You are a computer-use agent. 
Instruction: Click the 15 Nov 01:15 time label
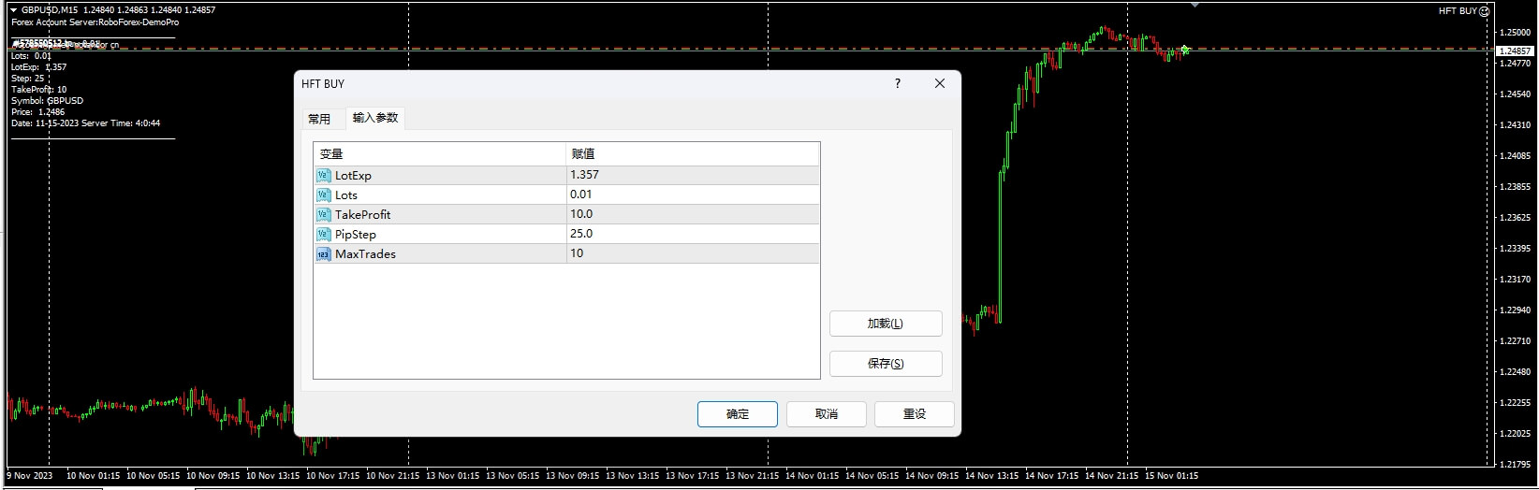[x=1170, y=476]
